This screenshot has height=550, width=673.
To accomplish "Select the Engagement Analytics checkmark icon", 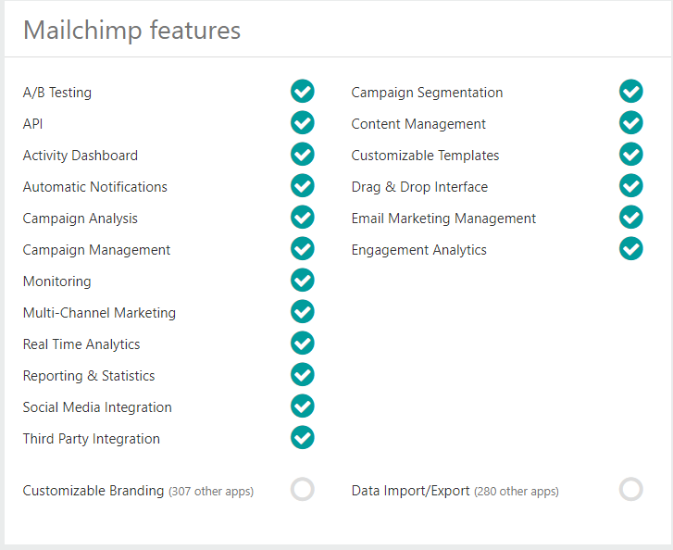I will 631,248.
